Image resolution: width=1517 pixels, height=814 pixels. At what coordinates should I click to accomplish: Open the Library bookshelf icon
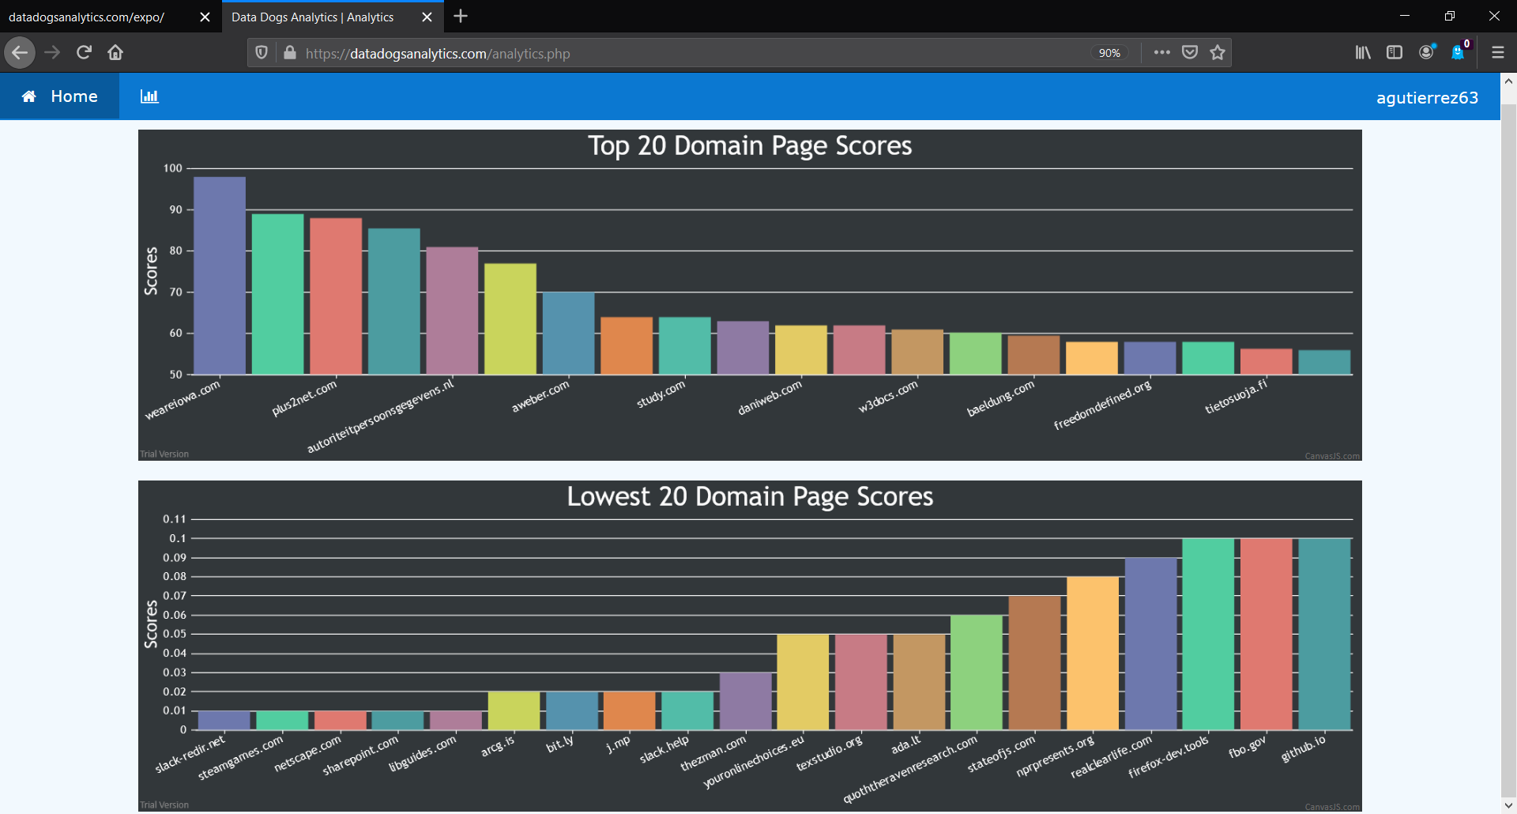click(1363, 53)
